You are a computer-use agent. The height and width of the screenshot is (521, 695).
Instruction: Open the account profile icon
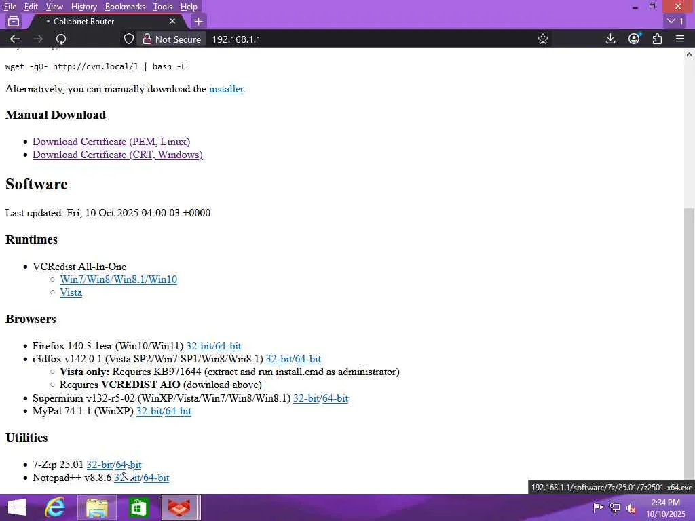point(634,39)
